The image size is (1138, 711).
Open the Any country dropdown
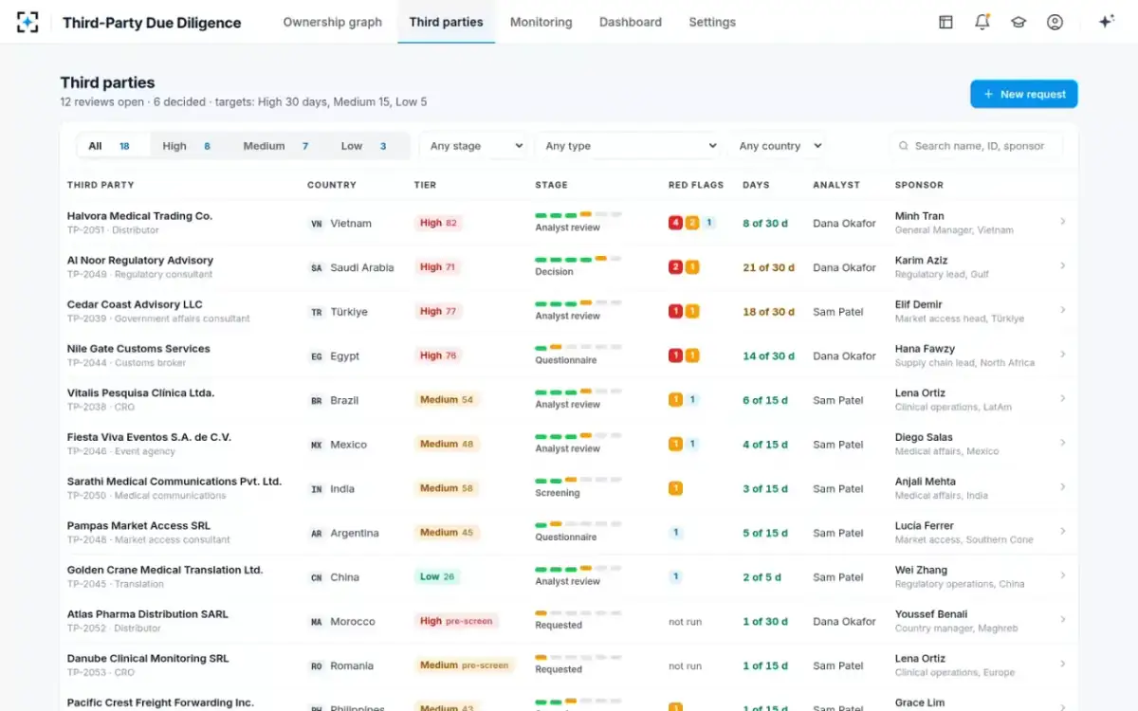point(777,146)
